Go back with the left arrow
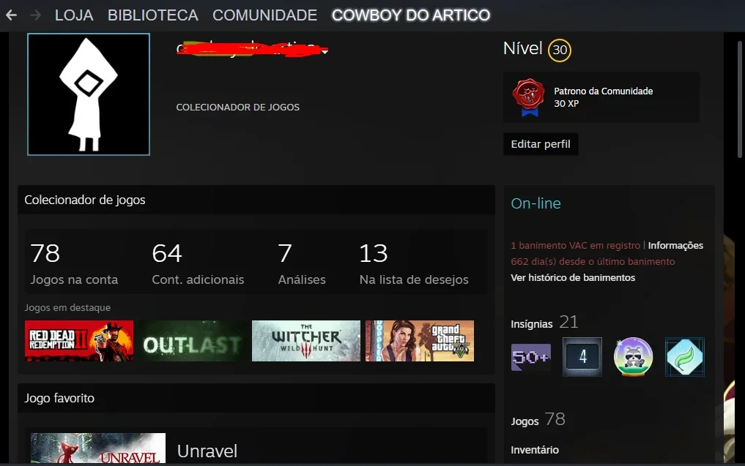 click(x=12, y=15)
